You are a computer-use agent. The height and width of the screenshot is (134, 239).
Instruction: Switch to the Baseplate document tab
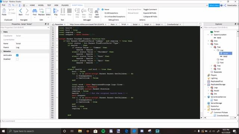tap(59, 24)
